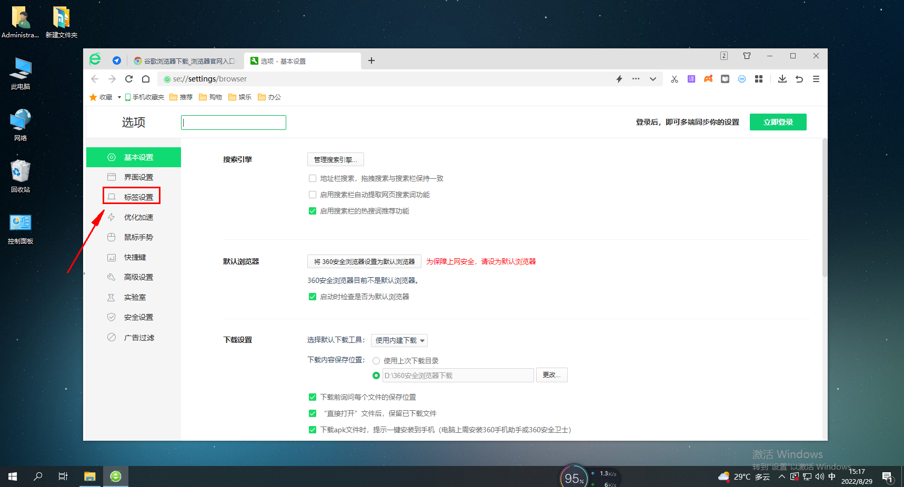Open 此电脑 desktop icon

pos(21,74)
